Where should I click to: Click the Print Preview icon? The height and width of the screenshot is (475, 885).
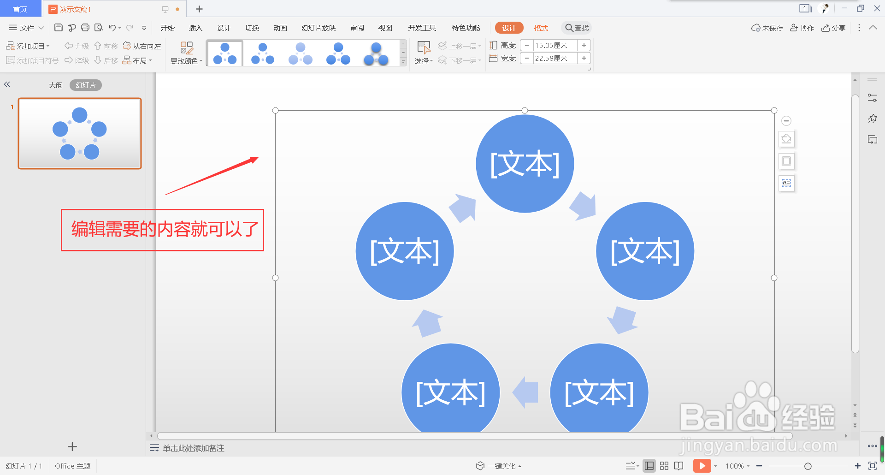pyautogui.click(x=99, y=28)
